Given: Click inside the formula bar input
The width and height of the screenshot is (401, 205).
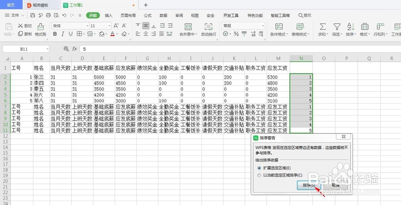Looking at the screenshot, I should (x=240, y=49).
